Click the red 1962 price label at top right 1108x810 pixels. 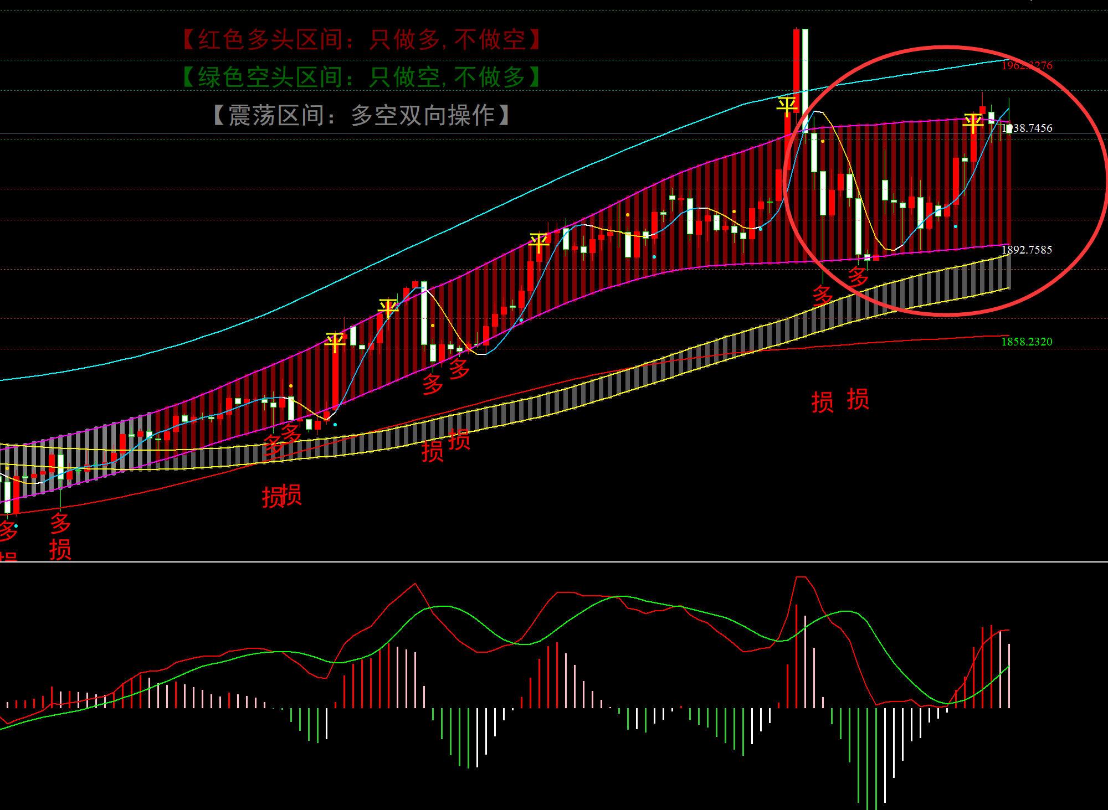tap(1027, 65)
